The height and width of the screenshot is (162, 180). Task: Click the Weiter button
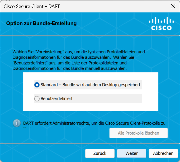tap(131, 153)
